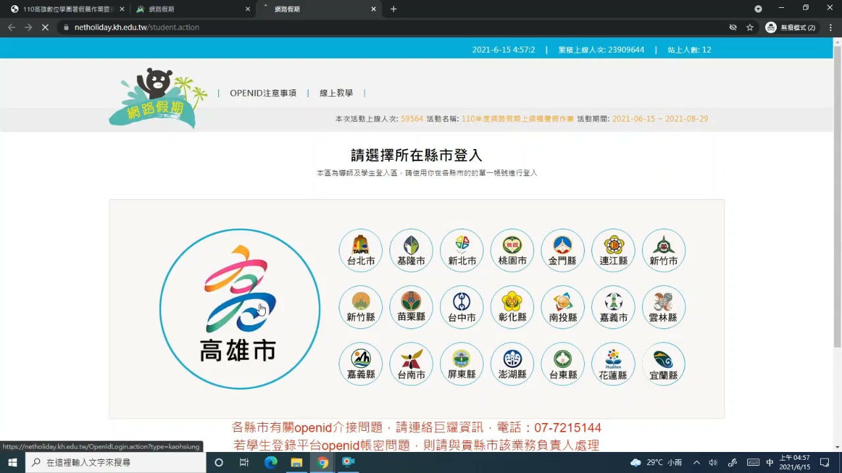Choose the 新竹縣 county icon
Image resolution: width=842 pixels, height=473 pixels.
(360, 307)
